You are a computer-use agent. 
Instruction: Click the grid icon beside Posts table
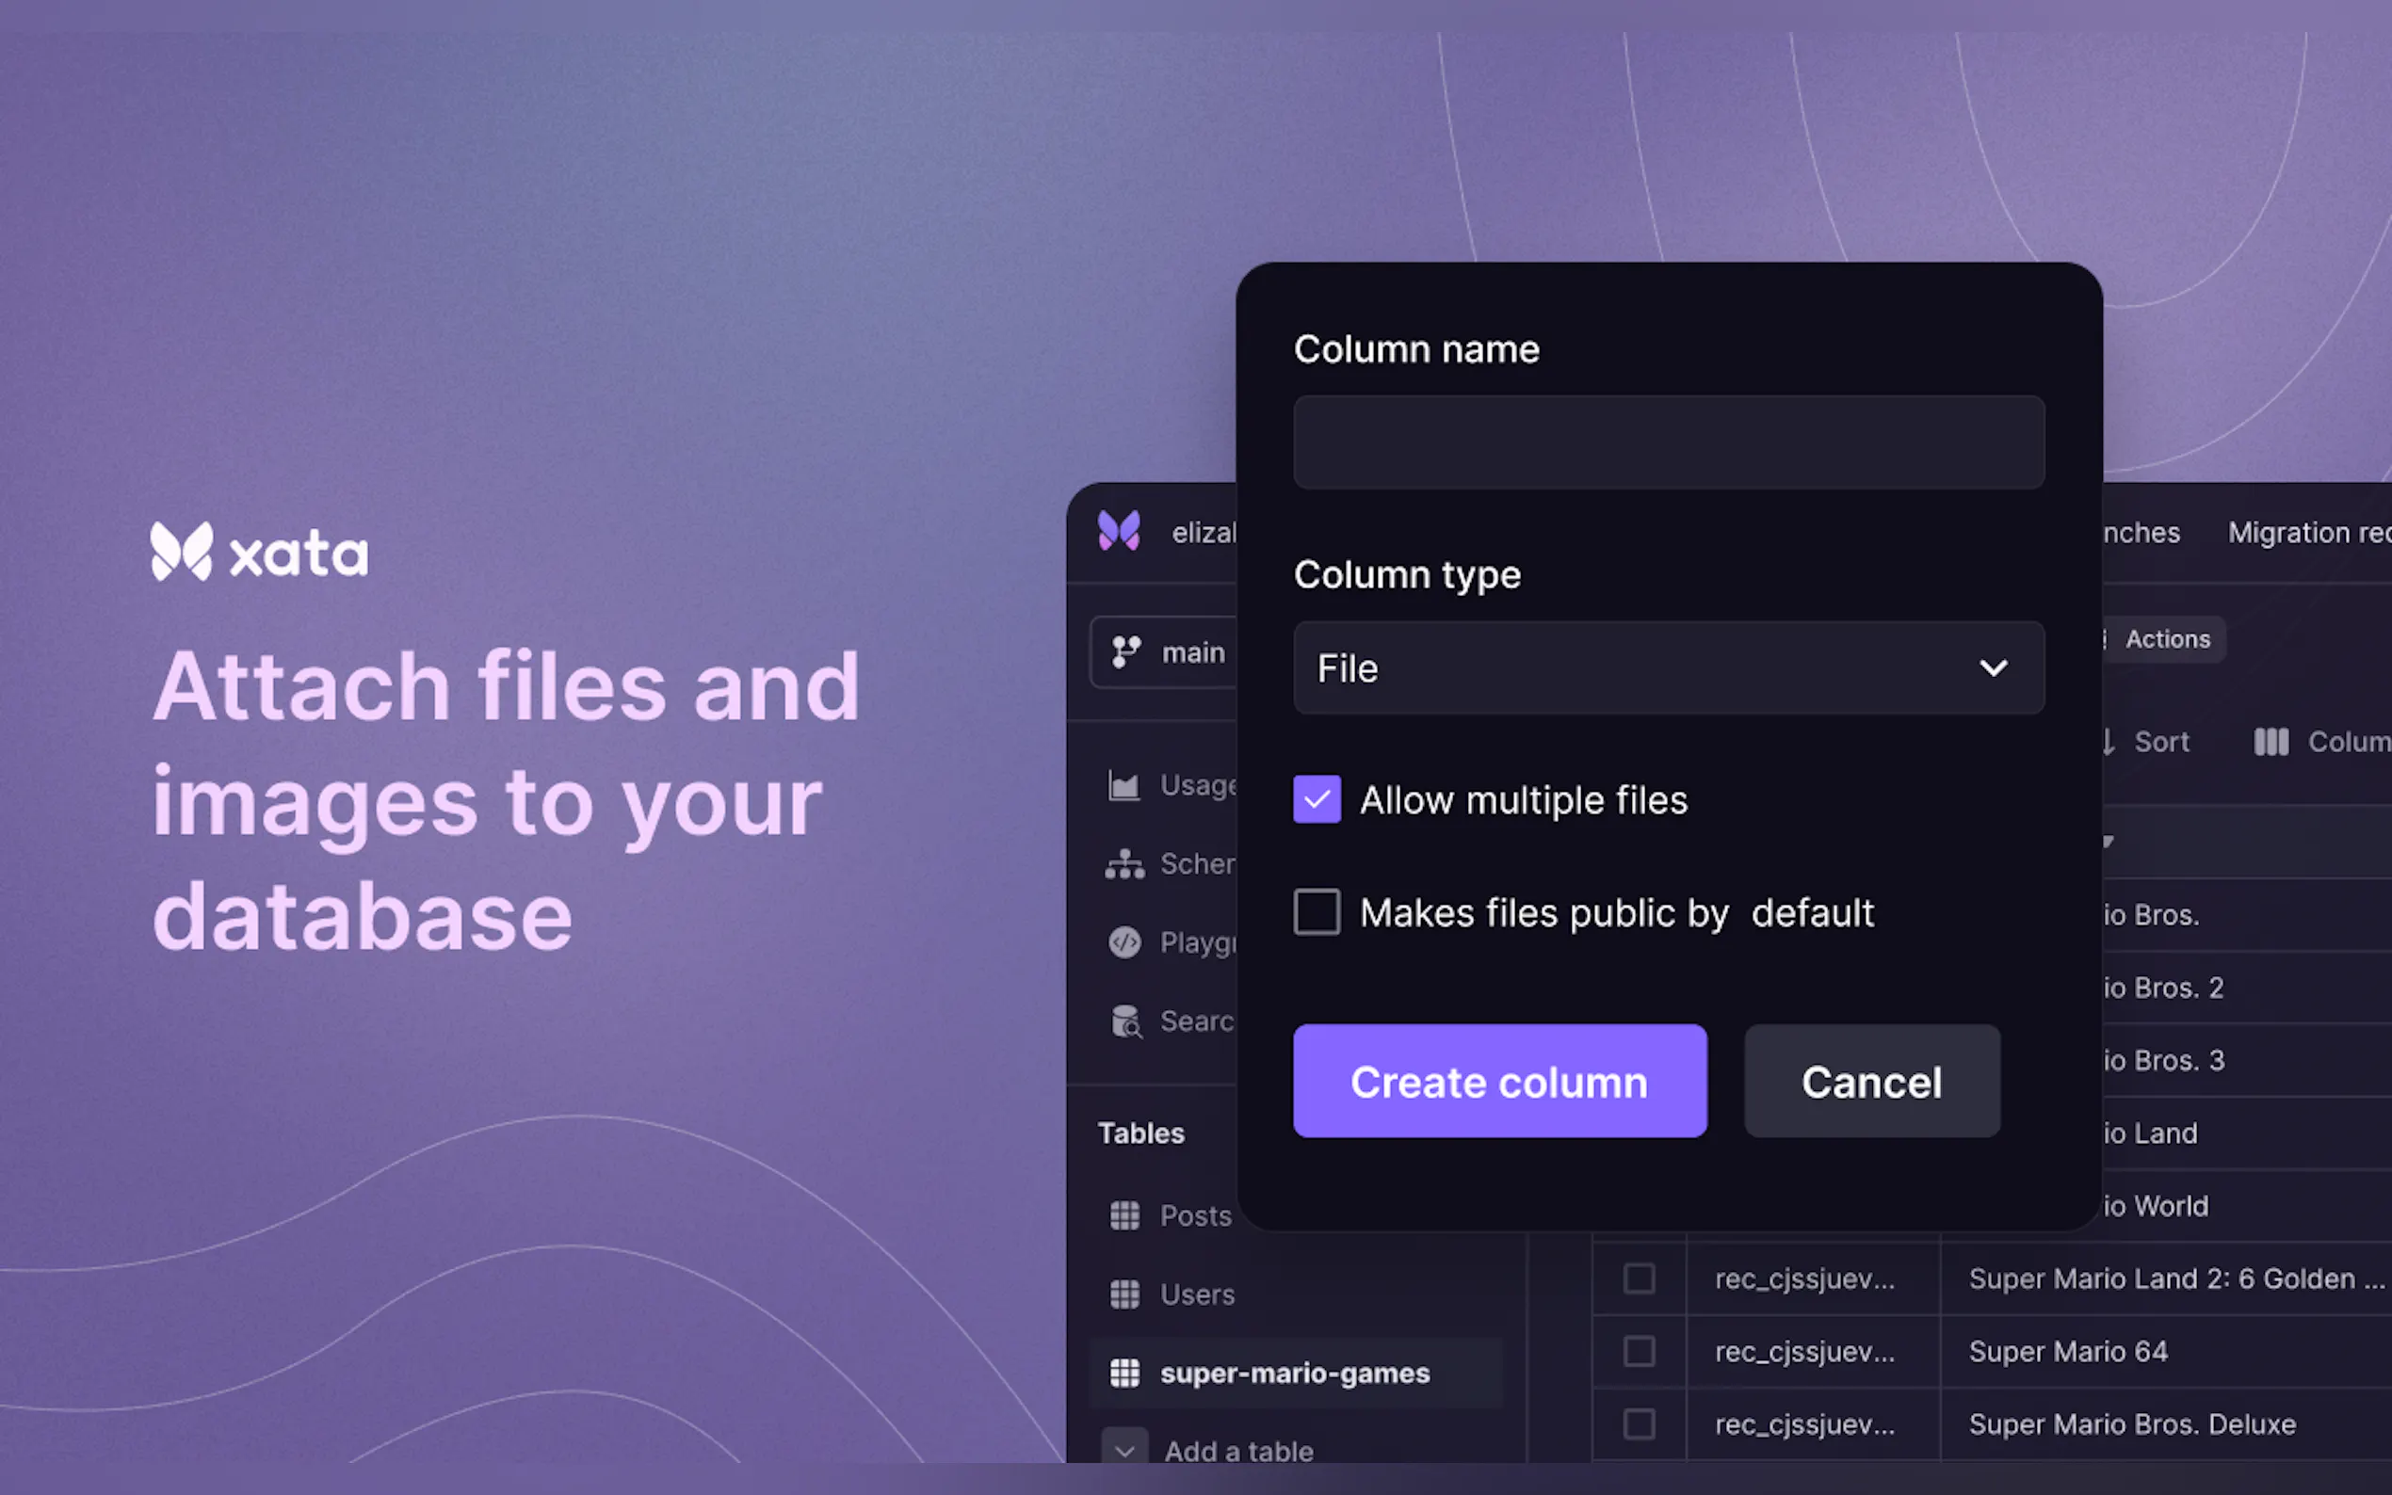[1124, 1216]
